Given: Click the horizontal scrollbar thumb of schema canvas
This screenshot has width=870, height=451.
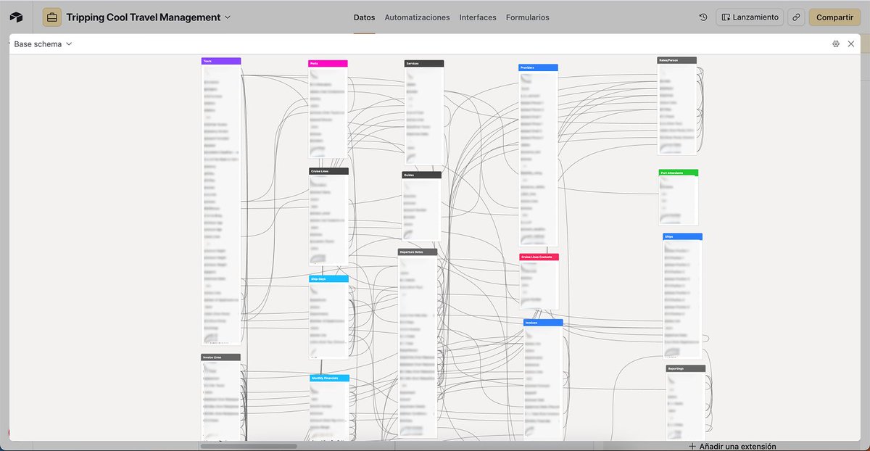Looking at the screenshot, I should 249,446.
